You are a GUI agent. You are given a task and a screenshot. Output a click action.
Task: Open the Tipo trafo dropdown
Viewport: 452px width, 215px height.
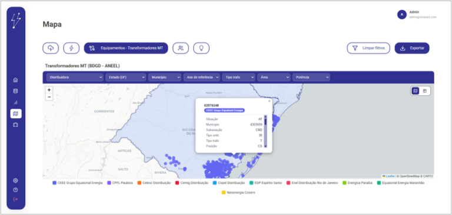(x=239, y=78)
